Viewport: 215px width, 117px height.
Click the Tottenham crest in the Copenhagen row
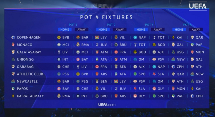(154, 37)
